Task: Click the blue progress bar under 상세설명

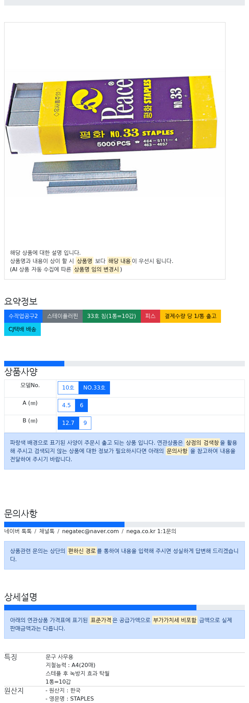Action: (100, 608)
